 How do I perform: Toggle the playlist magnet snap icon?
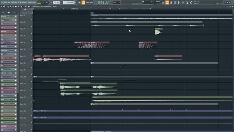(4, 7)
